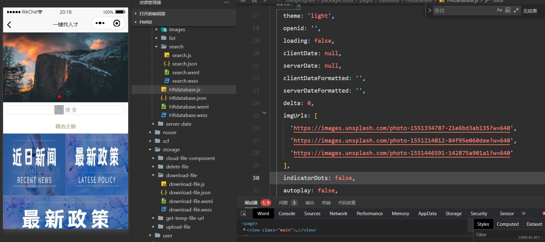Click the Filter styles input field
This screenshot has height=242, width=545.
click(x=495, y=235)
